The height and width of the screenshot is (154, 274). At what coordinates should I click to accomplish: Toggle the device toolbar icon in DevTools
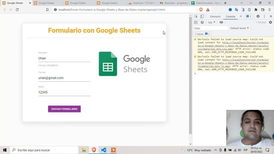pyautogui.click(x=202, y=16)
